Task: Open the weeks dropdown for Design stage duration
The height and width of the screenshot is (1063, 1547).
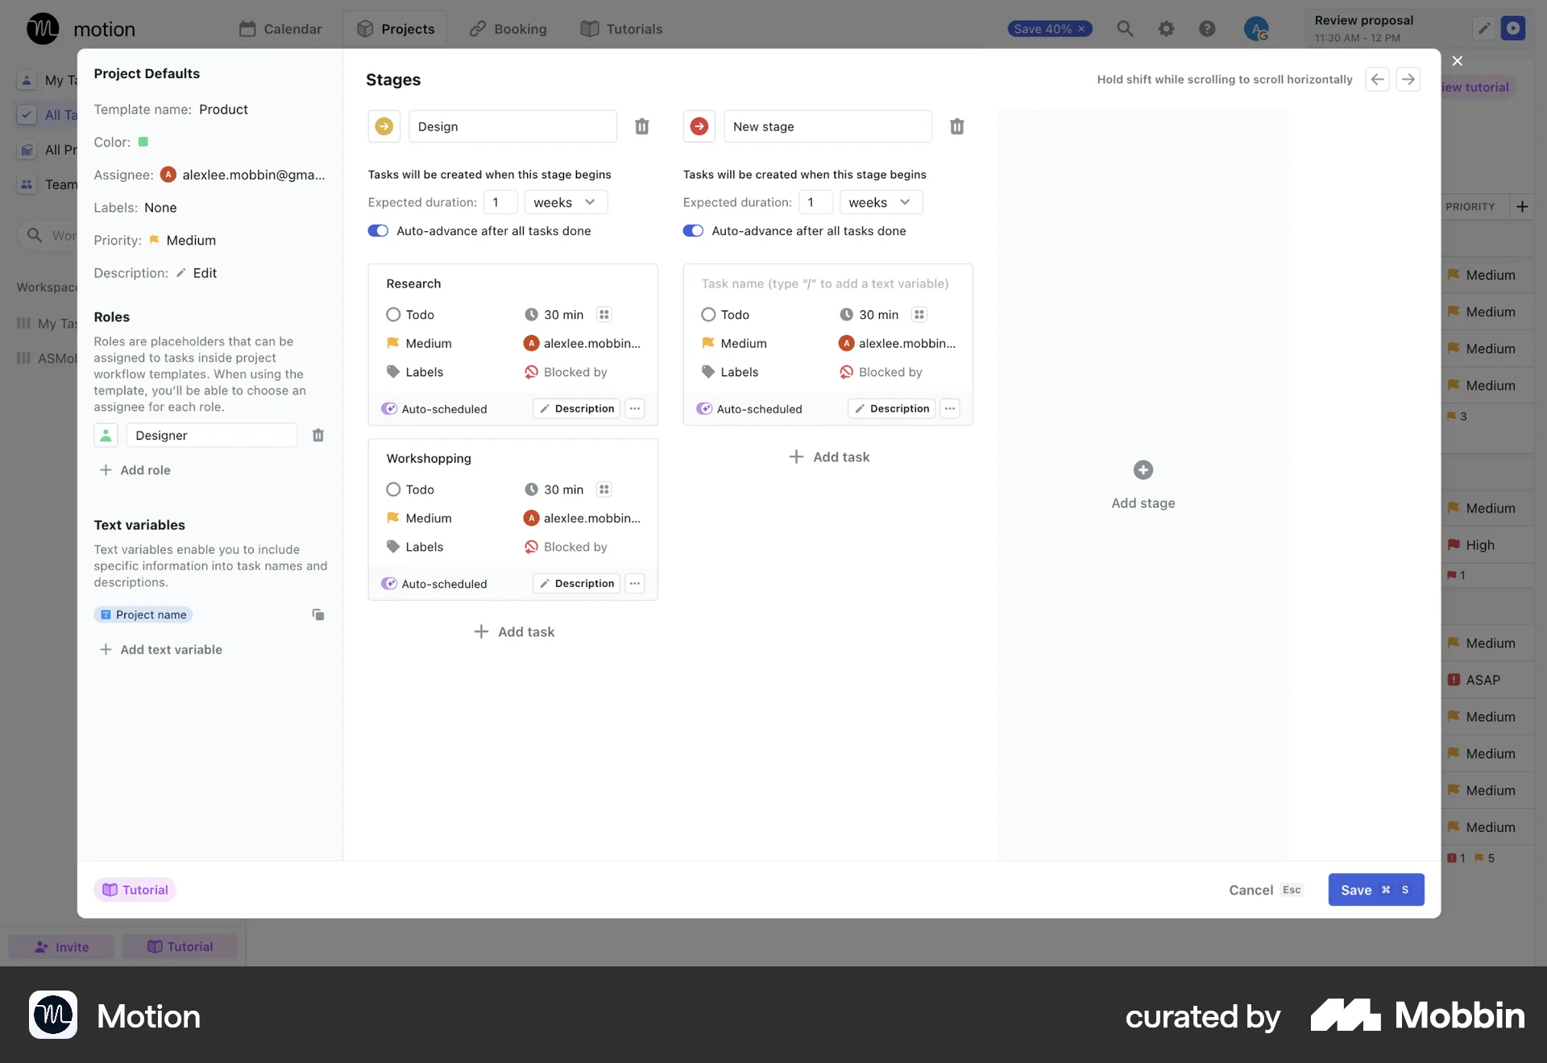Action: [x=565, y=202]
